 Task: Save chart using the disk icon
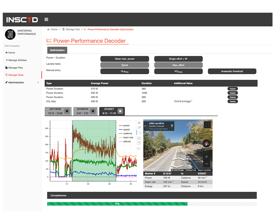139,143
